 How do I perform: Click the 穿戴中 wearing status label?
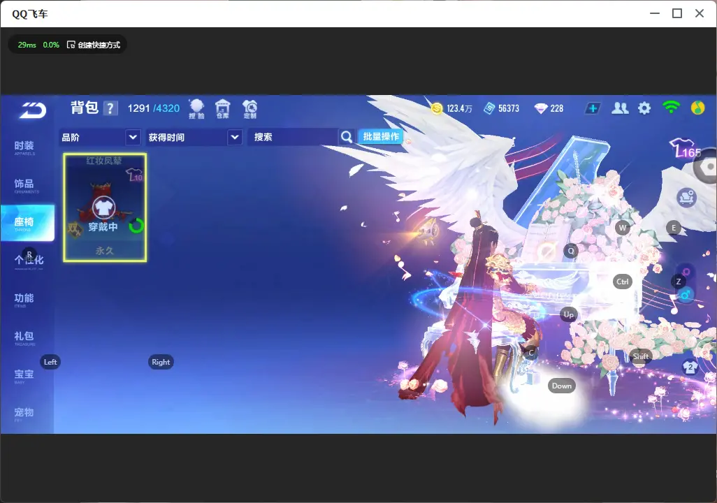pos(103,227)
